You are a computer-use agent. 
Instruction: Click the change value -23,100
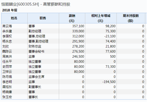[110, 36]
